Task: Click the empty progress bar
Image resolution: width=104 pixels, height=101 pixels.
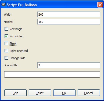Action: pyautogui.click(x=52, y=74)
